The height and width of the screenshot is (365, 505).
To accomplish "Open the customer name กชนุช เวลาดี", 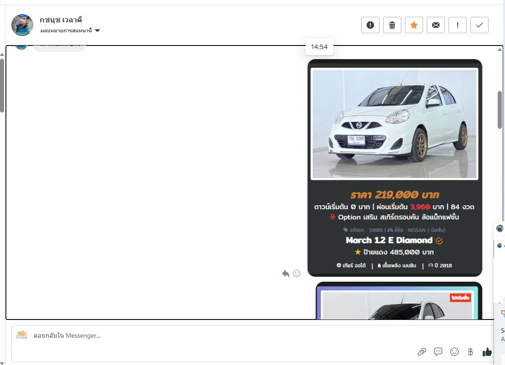I will (61, 20).
